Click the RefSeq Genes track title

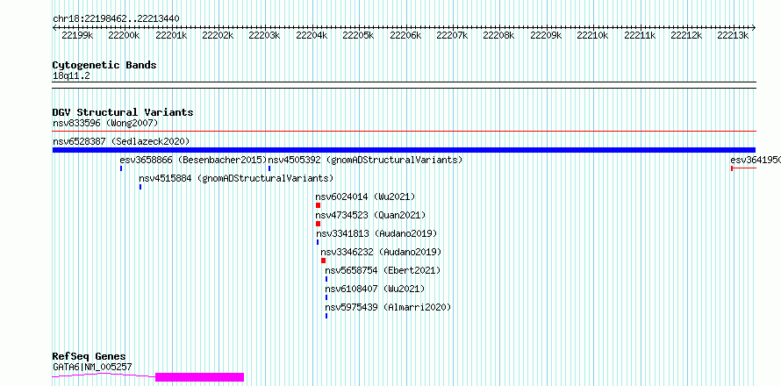point(89,357)
